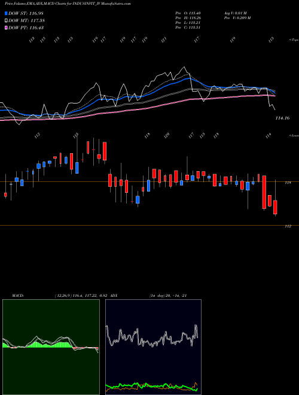Select the 'DOW PT: 116.43' legend text
Viewport: 299px width, 395px height.
click(x=26, y=28)
